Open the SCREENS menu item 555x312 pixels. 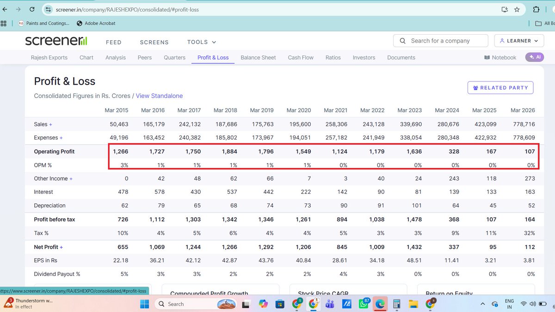pos(154,42)
